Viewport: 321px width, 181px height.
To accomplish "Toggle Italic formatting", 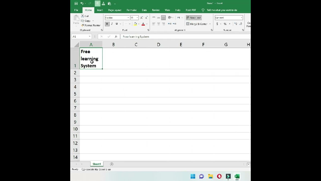I will (x=112, y=24).
